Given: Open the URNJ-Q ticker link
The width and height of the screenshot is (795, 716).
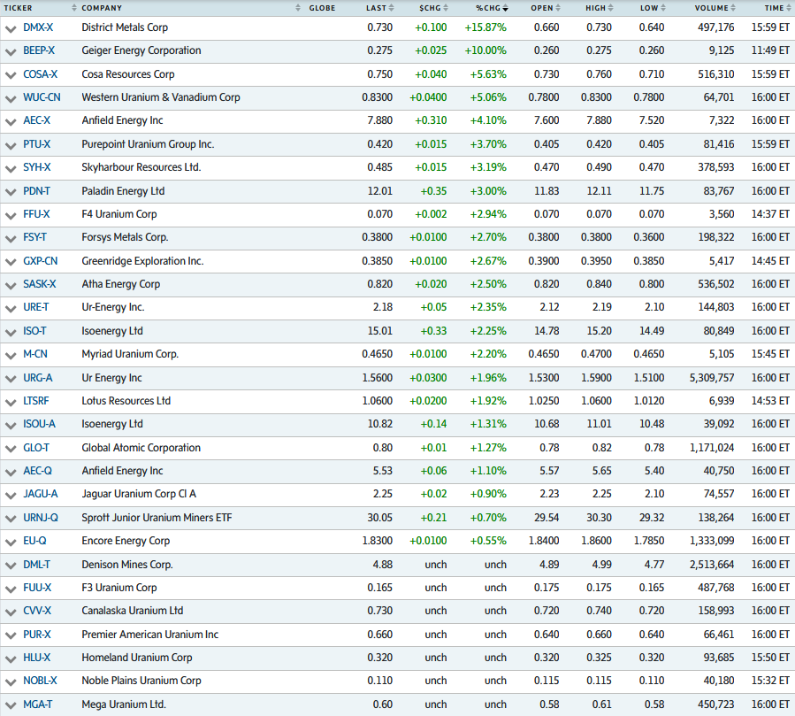Looking at the screenshot, I should (x=41, y=518).
